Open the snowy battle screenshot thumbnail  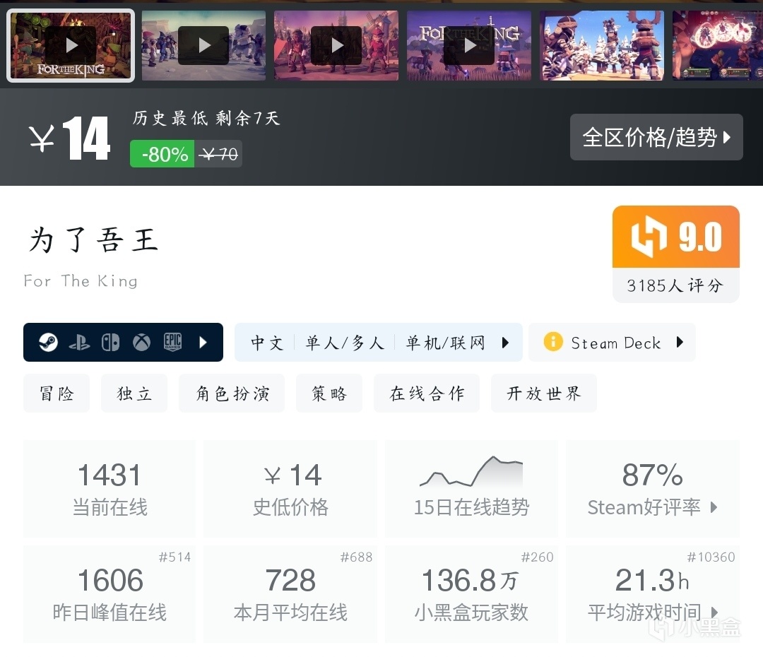tap(602, 45)
